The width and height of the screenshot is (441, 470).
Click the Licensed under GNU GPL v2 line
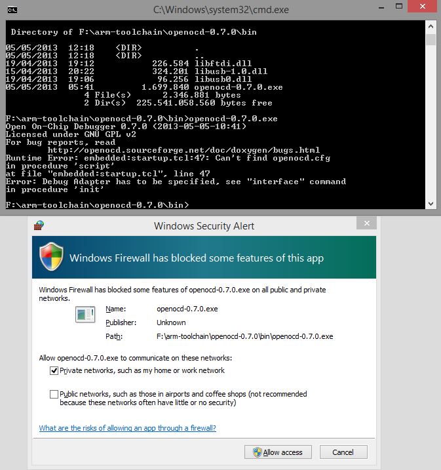71,134
